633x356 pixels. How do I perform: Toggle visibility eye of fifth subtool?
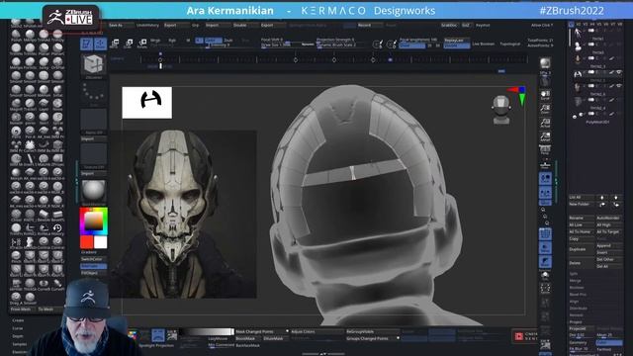(619, 86)
